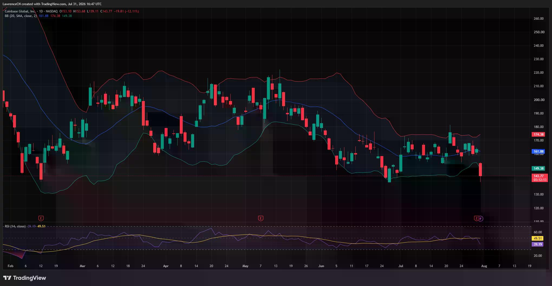552x286 pixels.
Task: Click the 190.00 price axis tick
Action: coord(538,113)
